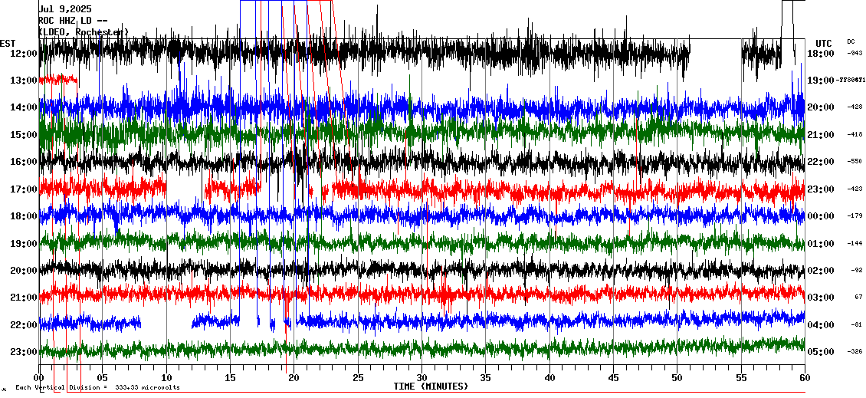This screenshot has width=866, height=398.
Task: Click the UTC timezone header
Action: coord(824,43)
